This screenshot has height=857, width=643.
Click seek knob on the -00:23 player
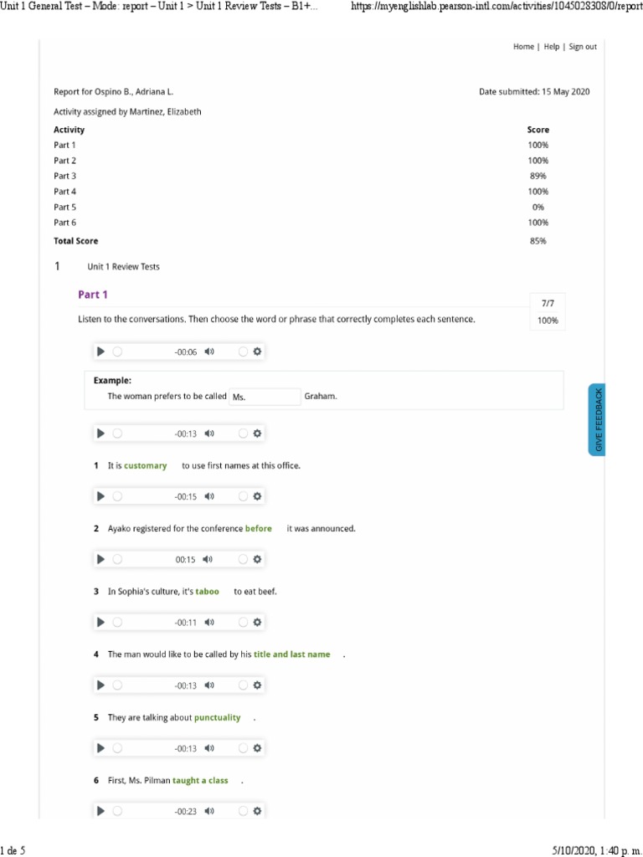pos(117,810)
